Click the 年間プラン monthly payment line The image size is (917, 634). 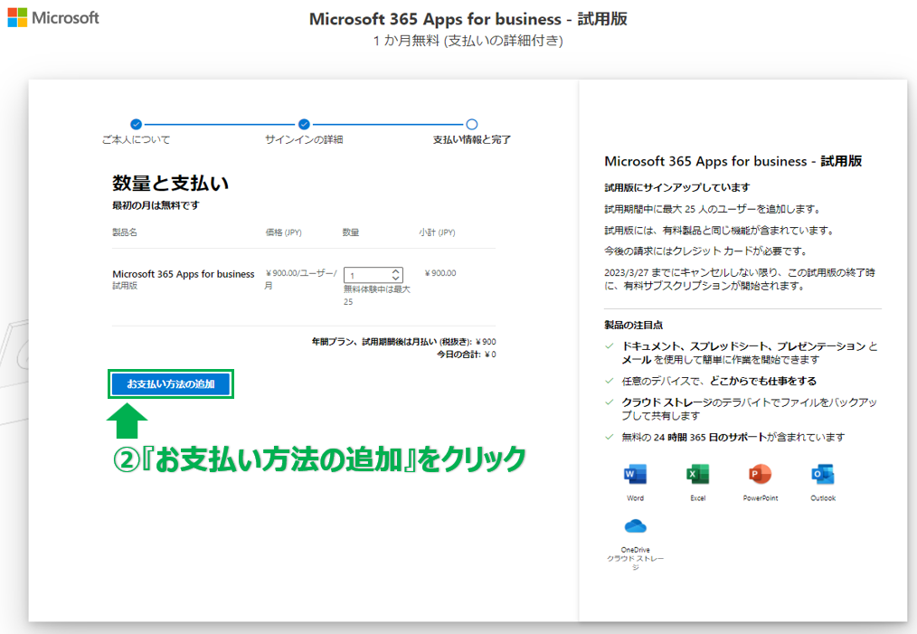click(403, 342)
